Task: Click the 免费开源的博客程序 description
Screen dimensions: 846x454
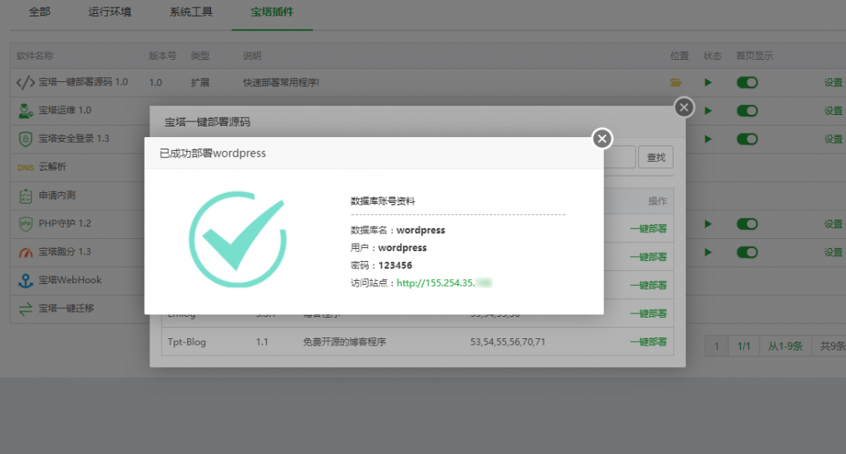Action: click(x=344, y=342)
